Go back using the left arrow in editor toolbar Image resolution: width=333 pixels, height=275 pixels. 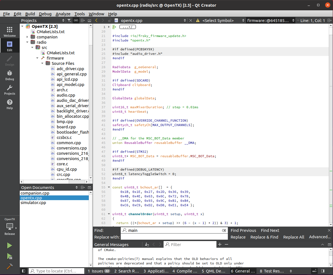pyautogui.click(x=97, y=20)
